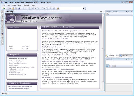Open Properties window position dropdown
134x96 pixels.
[127, 59]
